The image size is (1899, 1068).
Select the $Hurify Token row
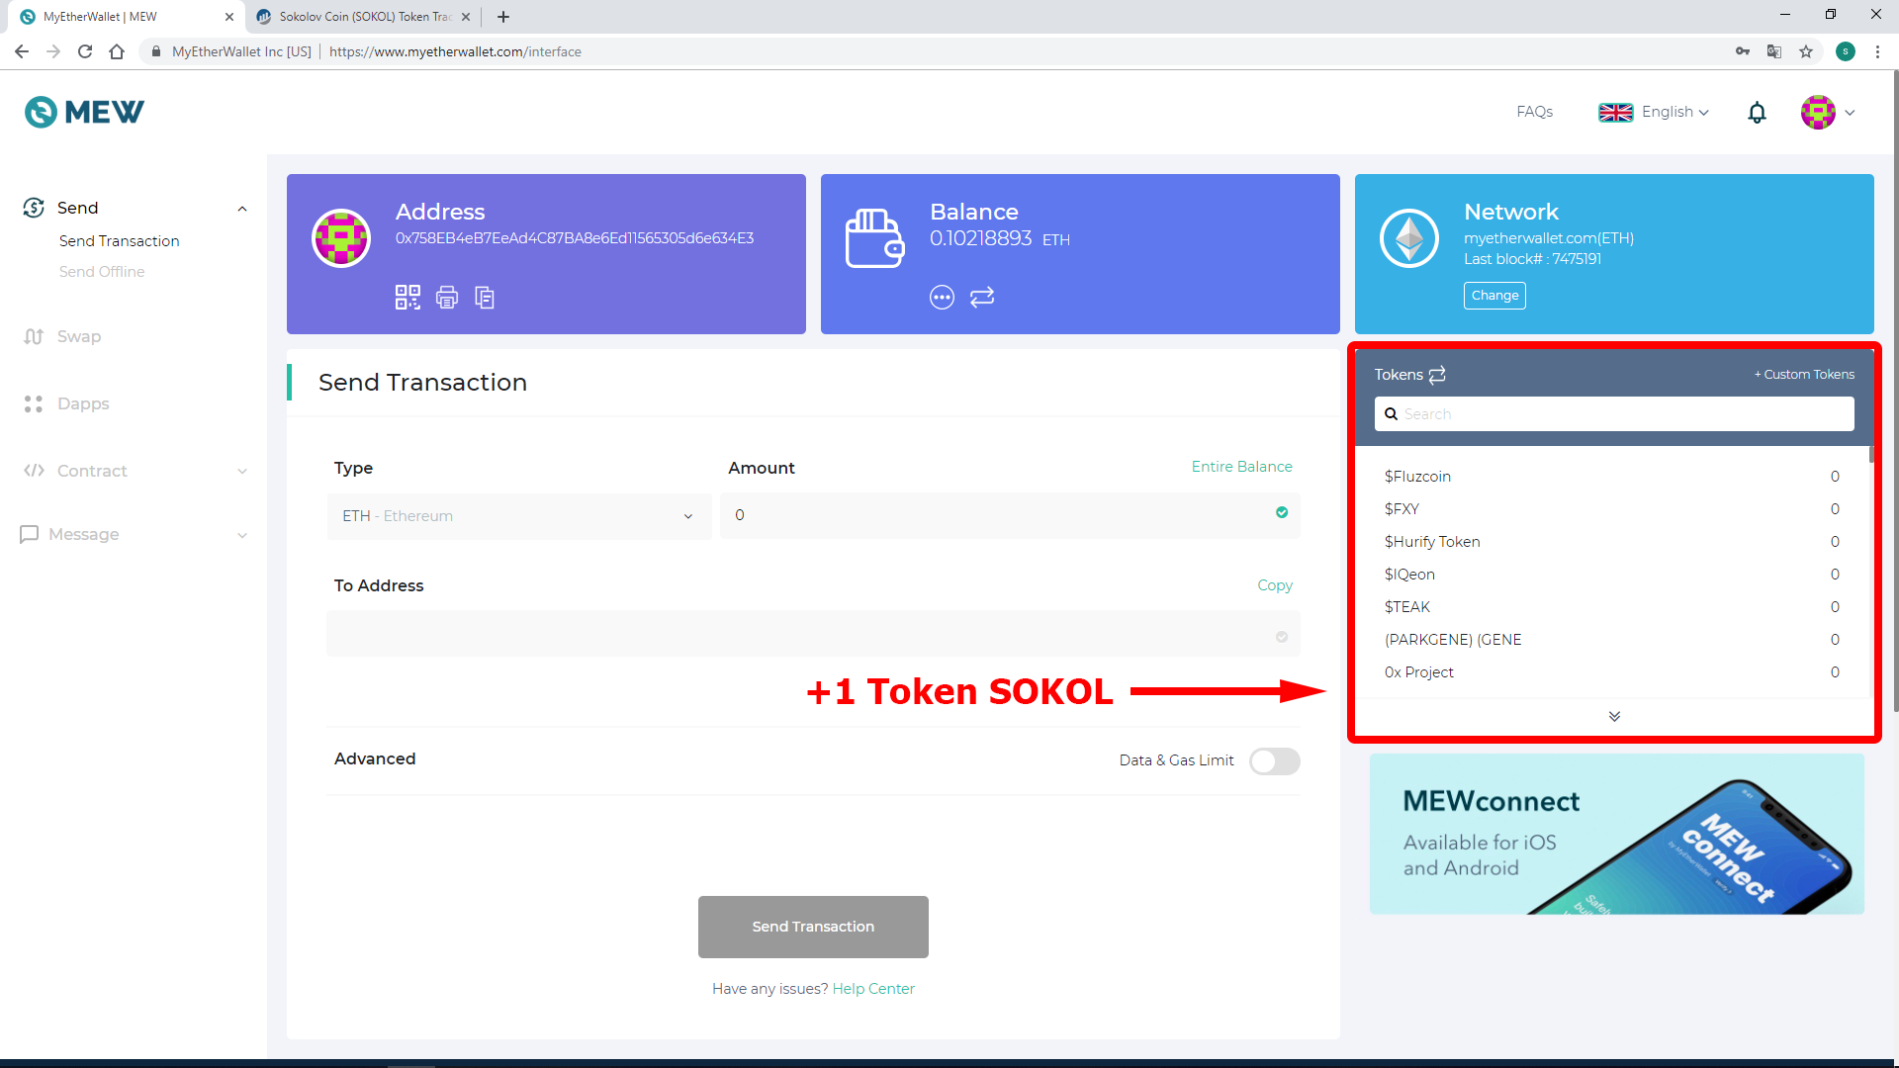[x=1612, y=542]
